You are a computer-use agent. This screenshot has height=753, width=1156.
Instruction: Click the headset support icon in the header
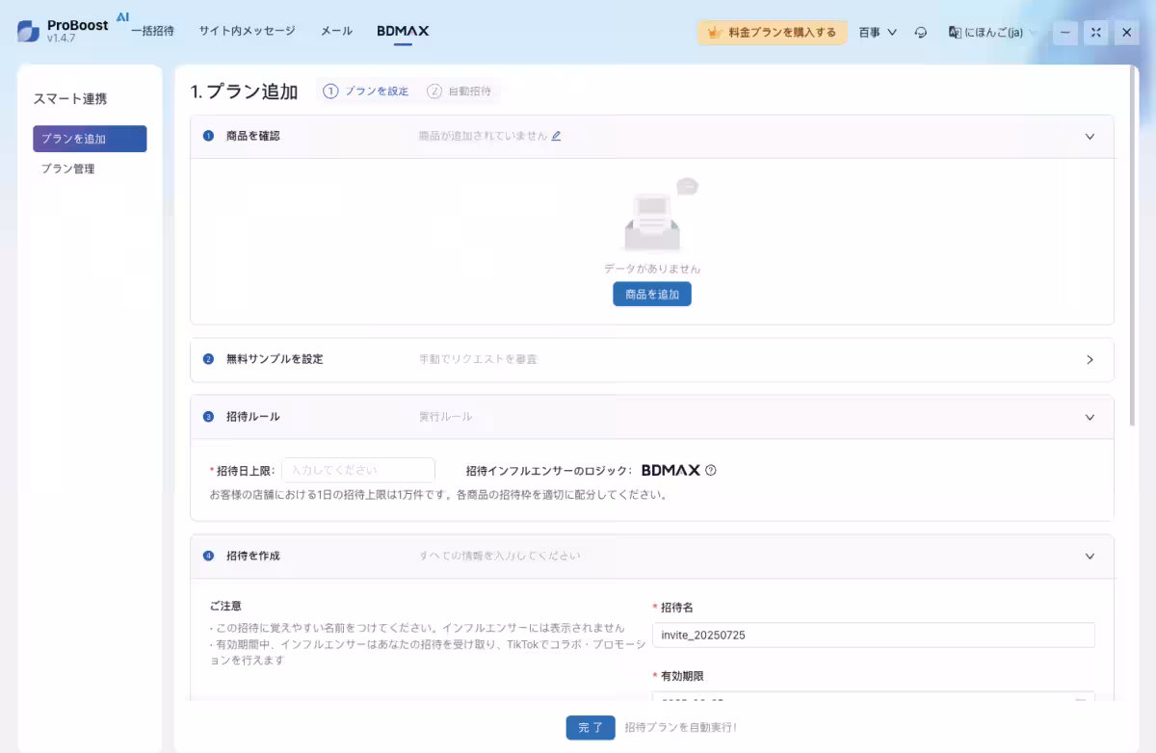(x=920, y=32)
